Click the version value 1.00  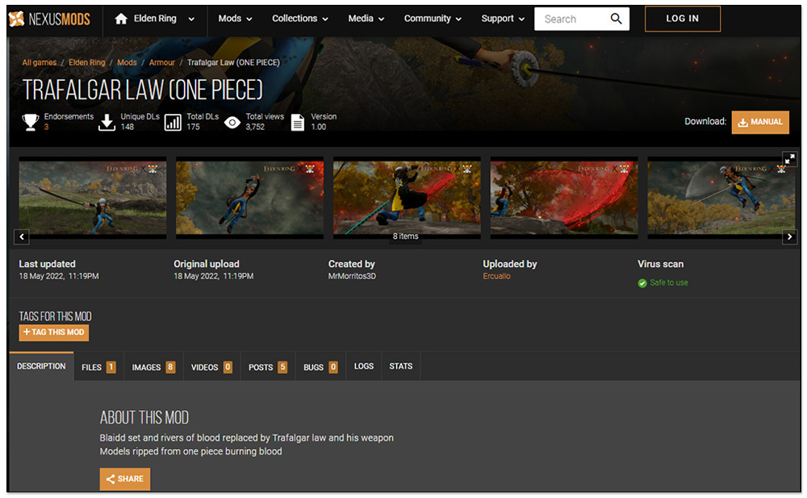(318, 127)
